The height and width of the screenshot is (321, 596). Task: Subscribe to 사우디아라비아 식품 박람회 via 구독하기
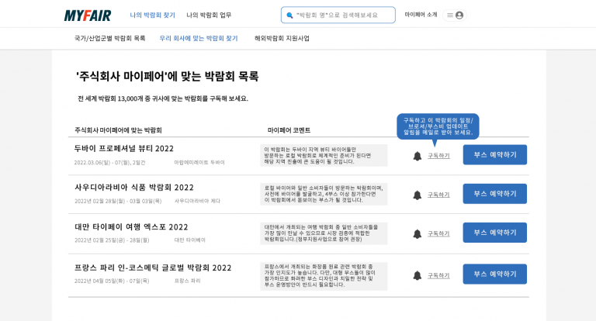pyautogui.click(x=438, y=195)
